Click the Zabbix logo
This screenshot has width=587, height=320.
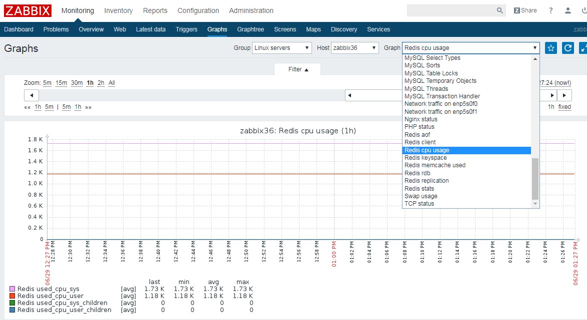[28, 10]
